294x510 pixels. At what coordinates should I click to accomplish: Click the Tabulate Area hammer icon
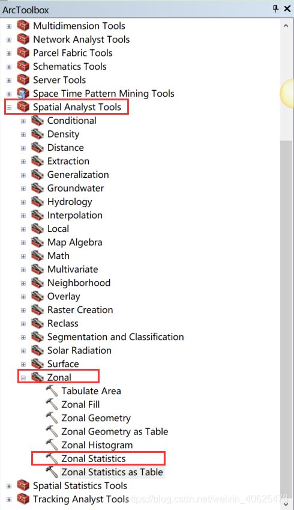coord(52,390)
